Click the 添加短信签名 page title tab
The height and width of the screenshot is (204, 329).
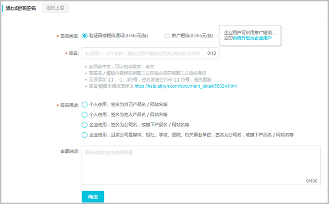pos(21,8)
